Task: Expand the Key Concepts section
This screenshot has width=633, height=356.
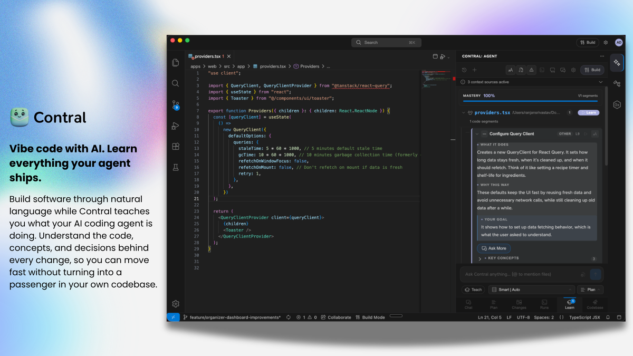Action: coord(479,258)
